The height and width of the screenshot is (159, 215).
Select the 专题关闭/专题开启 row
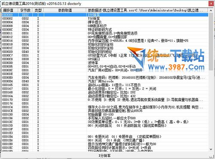[x=105, y=137]
